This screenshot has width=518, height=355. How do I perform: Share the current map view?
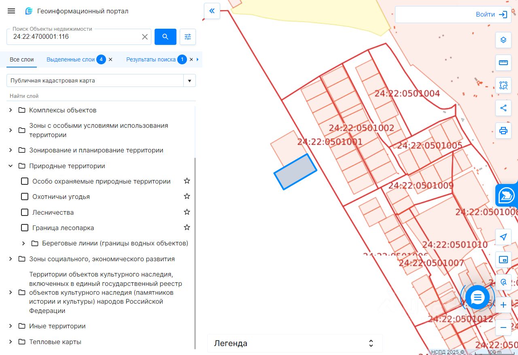click(503, 108)
